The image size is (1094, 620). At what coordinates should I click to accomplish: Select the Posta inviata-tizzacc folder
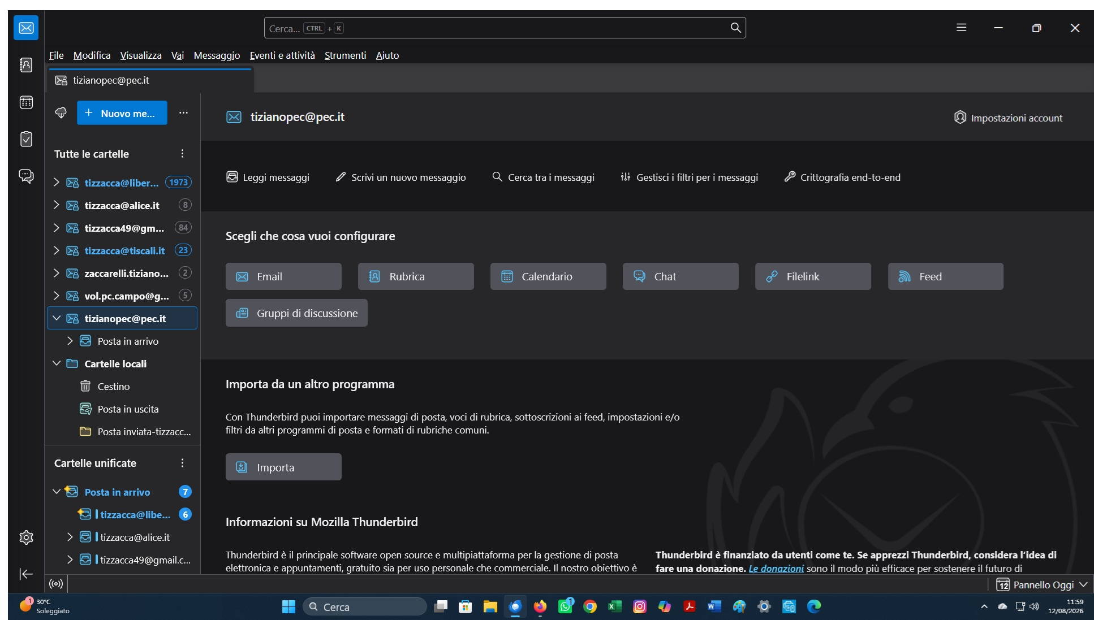(x=122, y=431)
